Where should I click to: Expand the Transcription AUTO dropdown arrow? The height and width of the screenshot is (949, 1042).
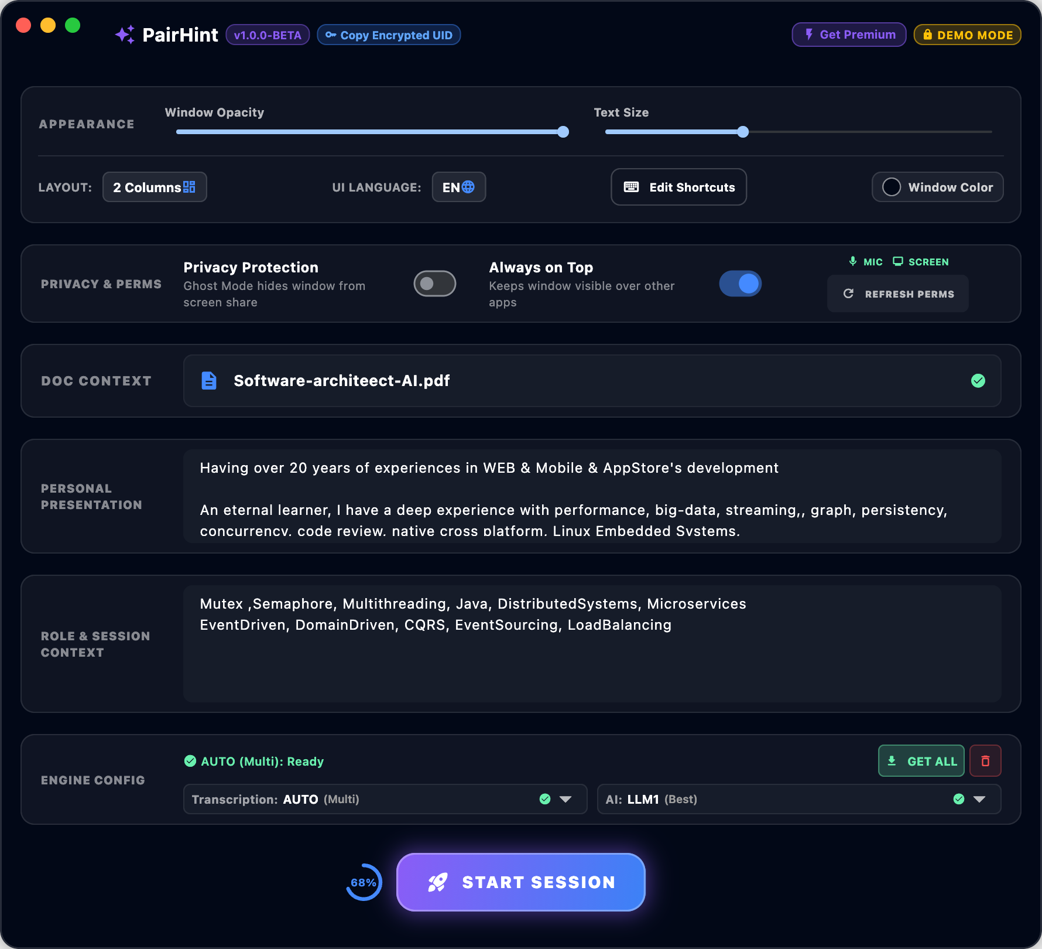[565, 799]
